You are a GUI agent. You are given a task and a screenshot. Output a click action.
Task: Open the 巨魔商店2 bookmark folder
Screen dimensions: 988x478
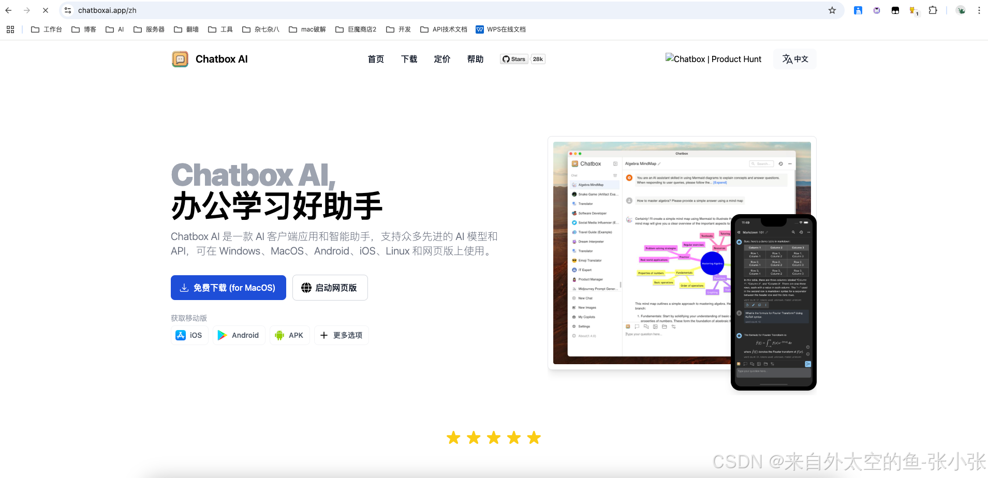[x=356, y=29]
